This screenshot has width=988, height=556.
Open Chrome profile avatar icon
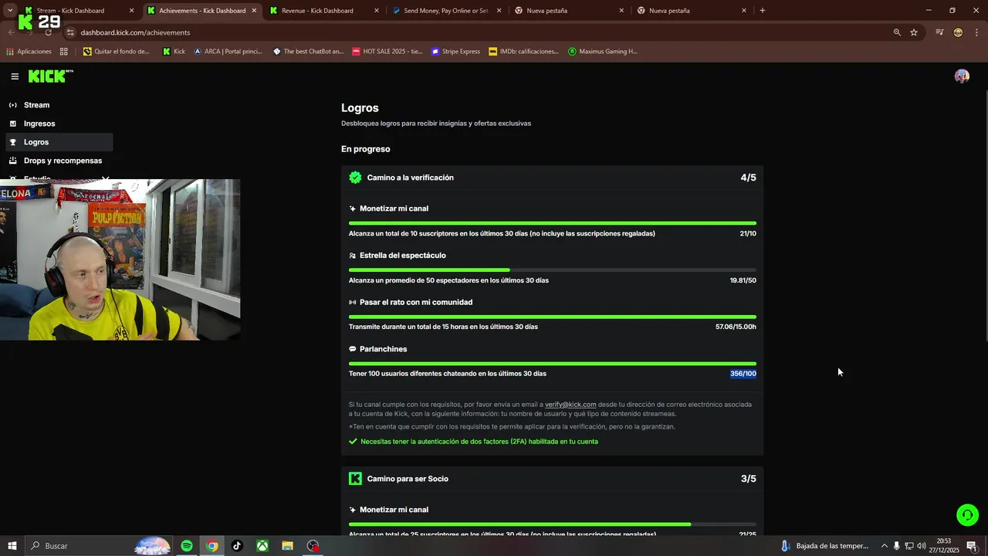(958, 32)
